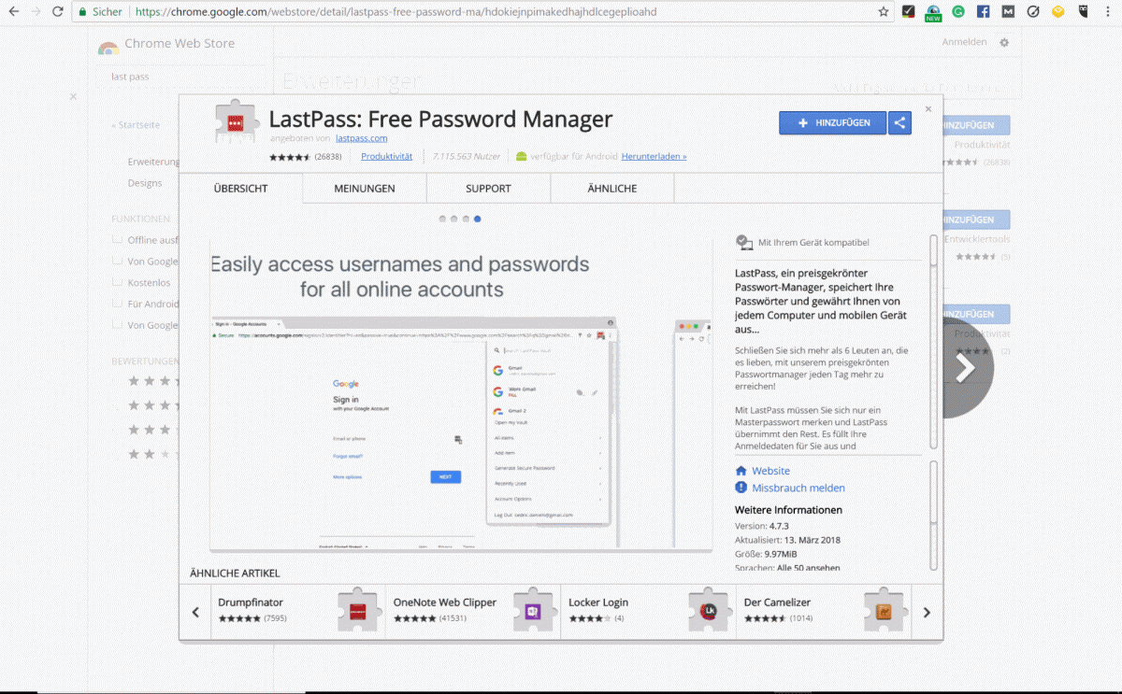Open the Website link
Image resolution: width=1122 pixels, height=694 pixels.
click(771, 471)
